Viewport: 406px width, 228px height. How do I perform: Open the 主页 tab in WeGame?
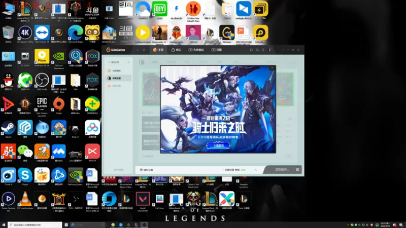point(158,50)
